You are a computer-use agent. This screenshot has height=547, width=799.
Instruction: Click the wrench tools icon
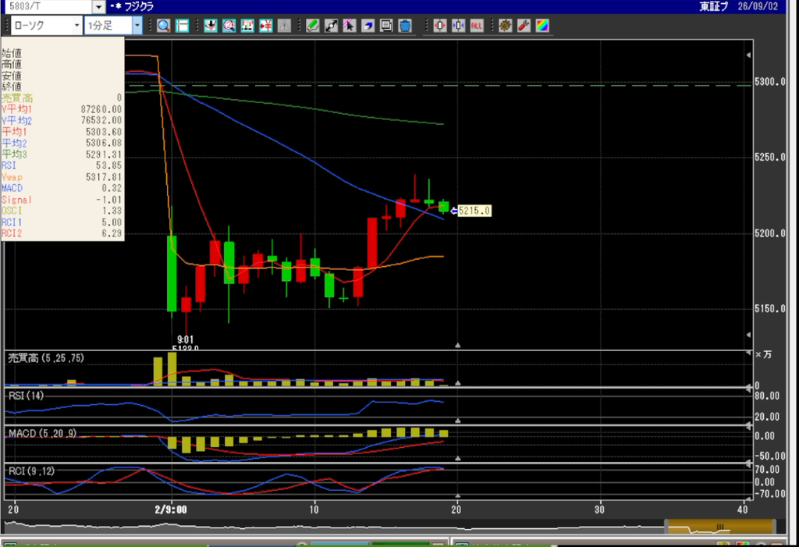(x=524, y=26)
